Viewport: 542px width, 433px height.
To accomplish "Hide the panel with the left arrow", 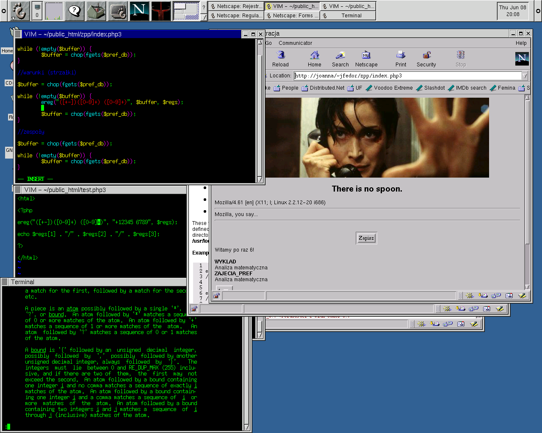I will 4,11.
